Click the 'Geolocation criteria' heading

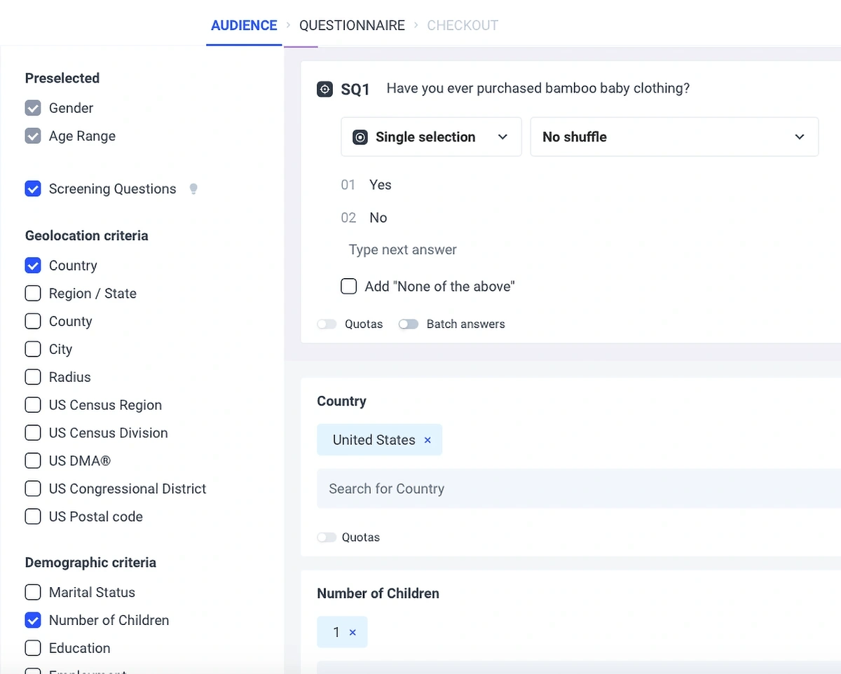(x=87, y=235)
